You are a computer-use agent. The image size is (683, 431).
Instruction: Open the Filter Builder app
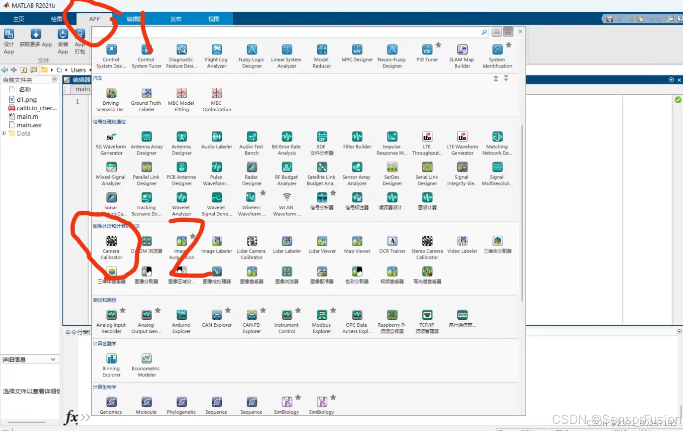click(x=357, y=140)
